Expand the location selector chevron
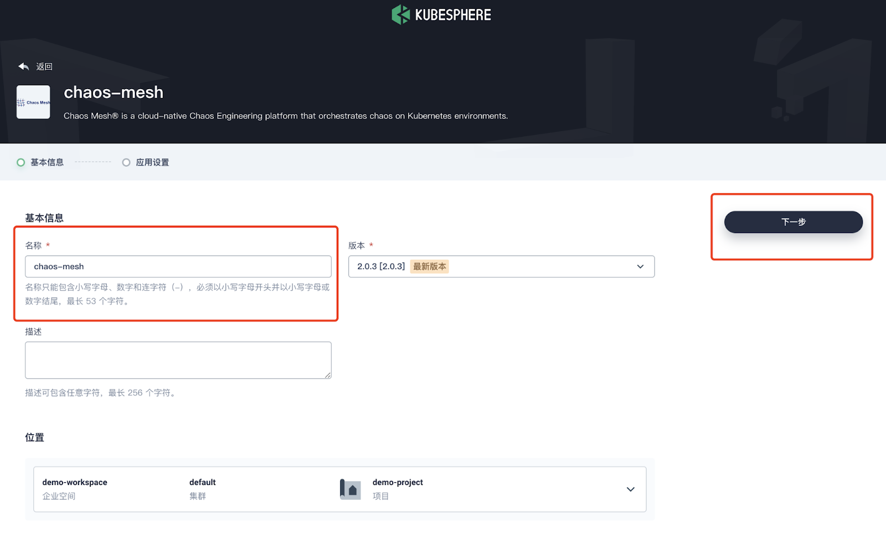This screenshot has height=547, width=886. click(x=630, y=489)
